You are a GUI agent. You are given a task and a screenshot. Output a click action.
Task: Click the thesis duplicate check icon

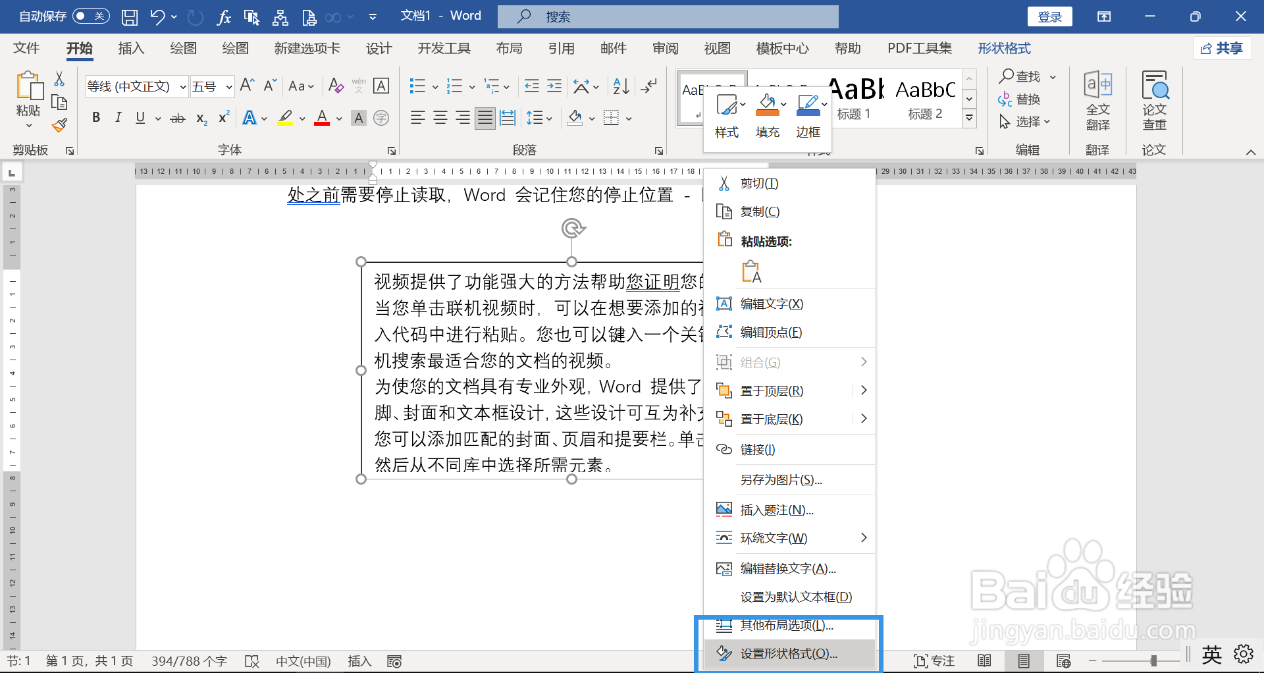click(x=1155, y=101)
